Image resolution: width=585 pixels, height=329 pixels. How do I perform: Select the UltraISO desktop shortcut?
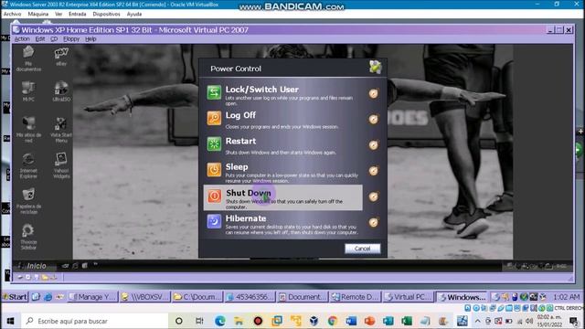pos(61,91)
